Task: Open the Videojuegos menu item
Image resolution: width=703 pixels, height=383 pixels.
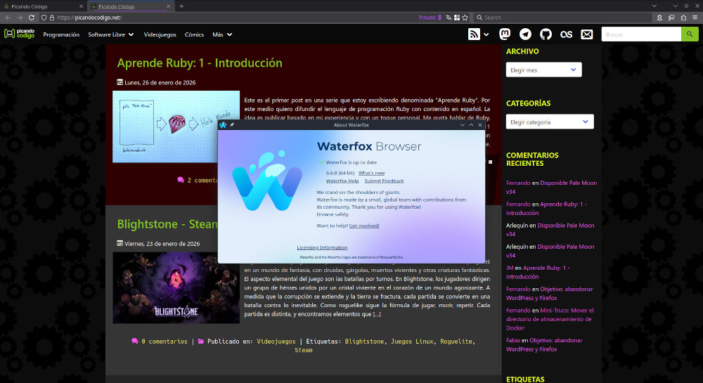Action: click(x=160, y=34)
